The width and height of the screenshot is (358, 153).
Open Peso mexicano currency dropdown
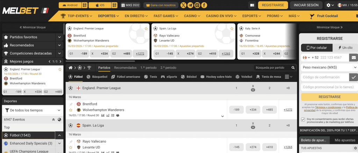(x=329, y=67)
